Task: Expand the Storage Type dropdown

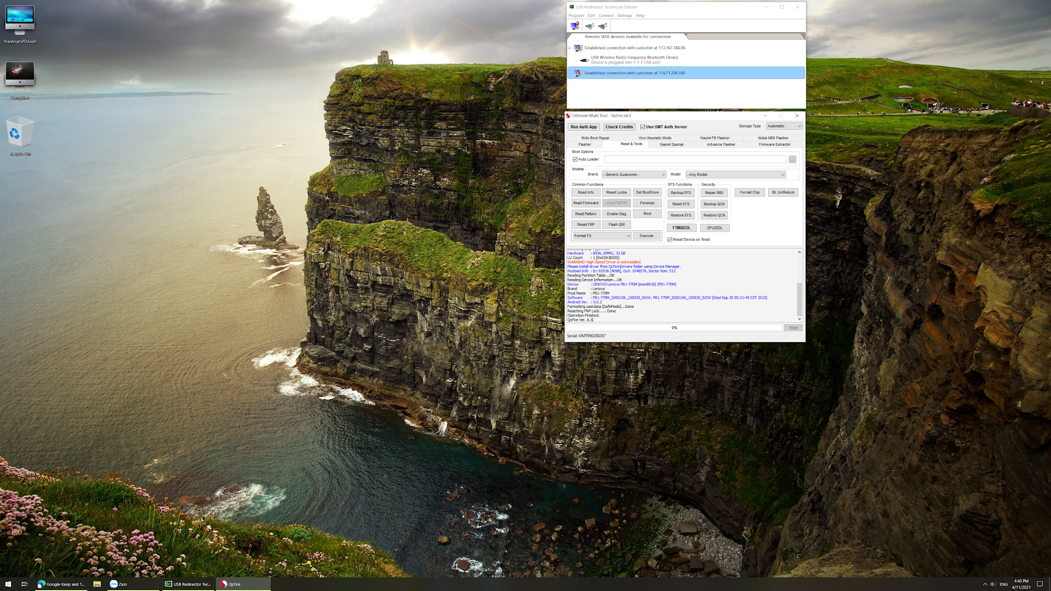Action: tap(784, 126)
